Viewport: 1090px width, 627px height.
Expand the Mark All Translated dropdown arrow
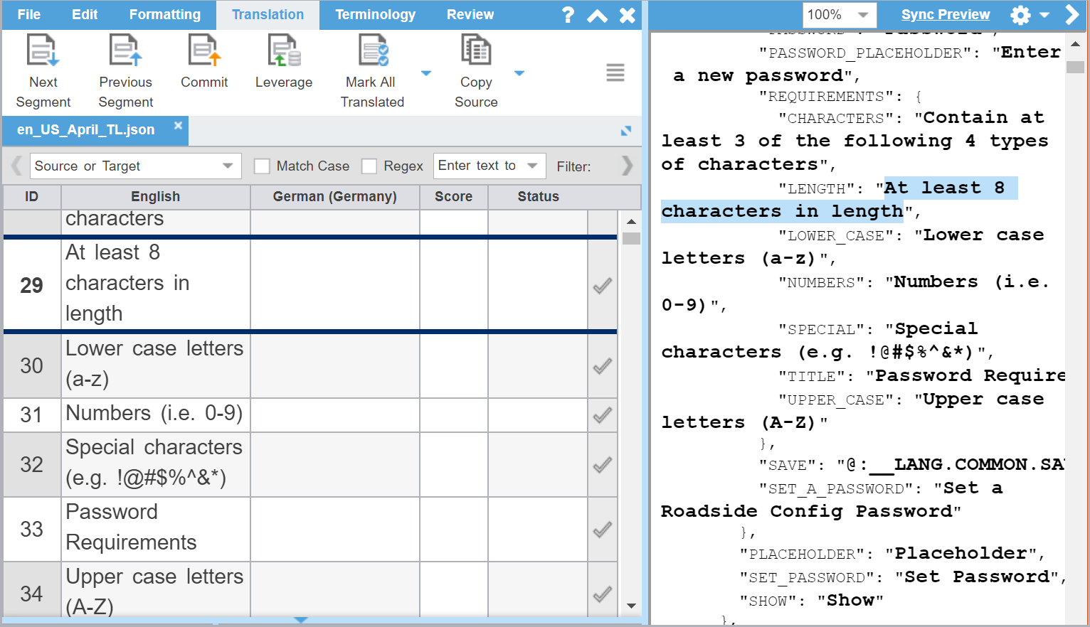click(426, 73)
